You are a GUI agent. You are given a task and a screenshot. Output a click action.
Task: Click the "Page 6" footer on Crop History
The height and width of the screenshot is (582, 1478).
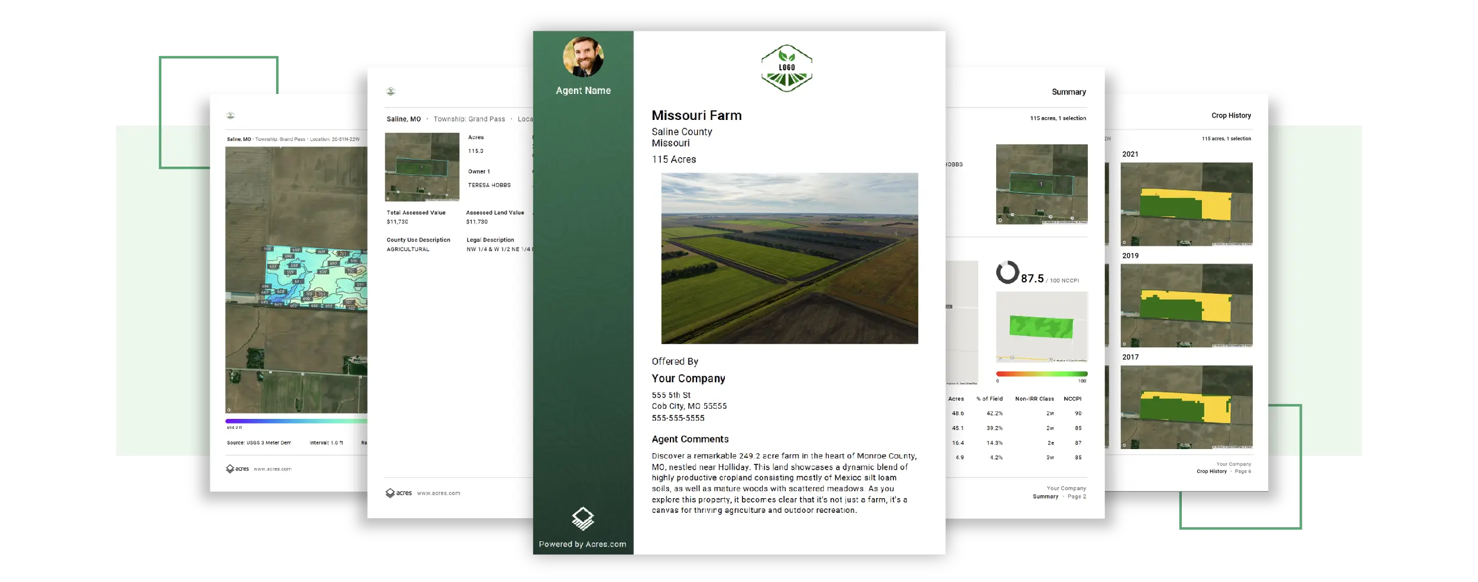tap(1243, 472)
